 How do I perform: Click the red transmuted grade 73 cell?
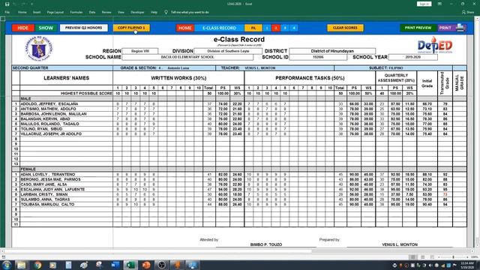[x=445, y=194]
